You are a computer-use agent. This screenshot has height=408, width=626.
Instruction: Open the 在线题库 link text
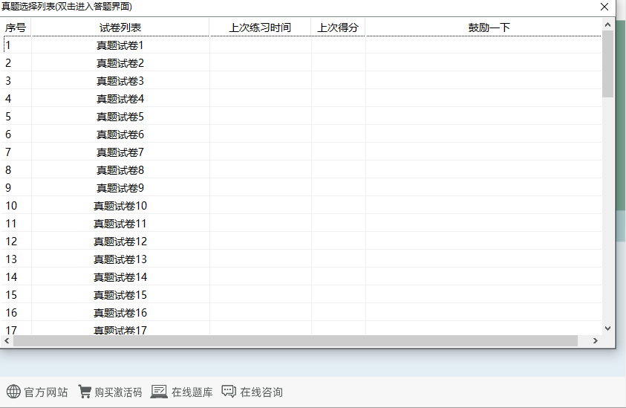[192, 392]
